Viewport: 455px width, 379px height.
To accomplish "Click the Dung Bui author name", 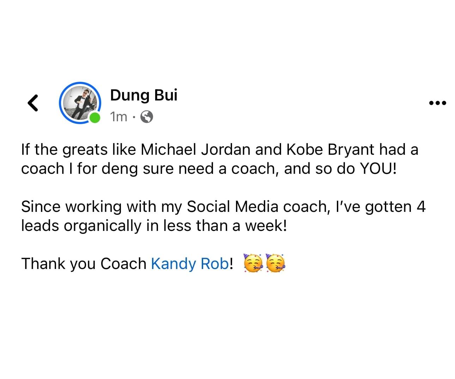I will coord(144,95).
